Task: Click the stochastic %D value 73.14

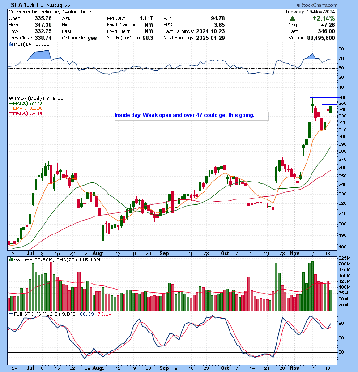Action: click(104, 314)
